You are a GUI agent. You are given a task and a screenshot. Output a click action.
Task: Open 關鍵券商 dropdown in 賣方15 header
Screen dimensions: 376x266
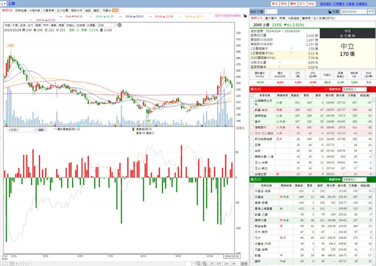(x=355, y=180)
